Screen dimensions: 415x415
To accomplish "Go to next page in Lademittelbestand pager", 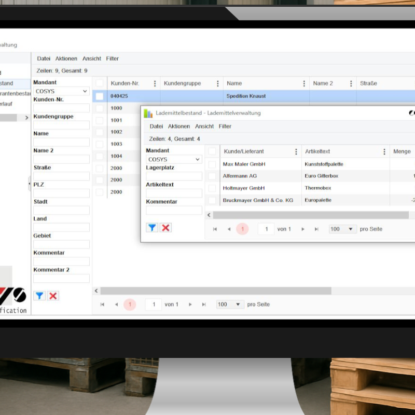I will tap(303, 229).
